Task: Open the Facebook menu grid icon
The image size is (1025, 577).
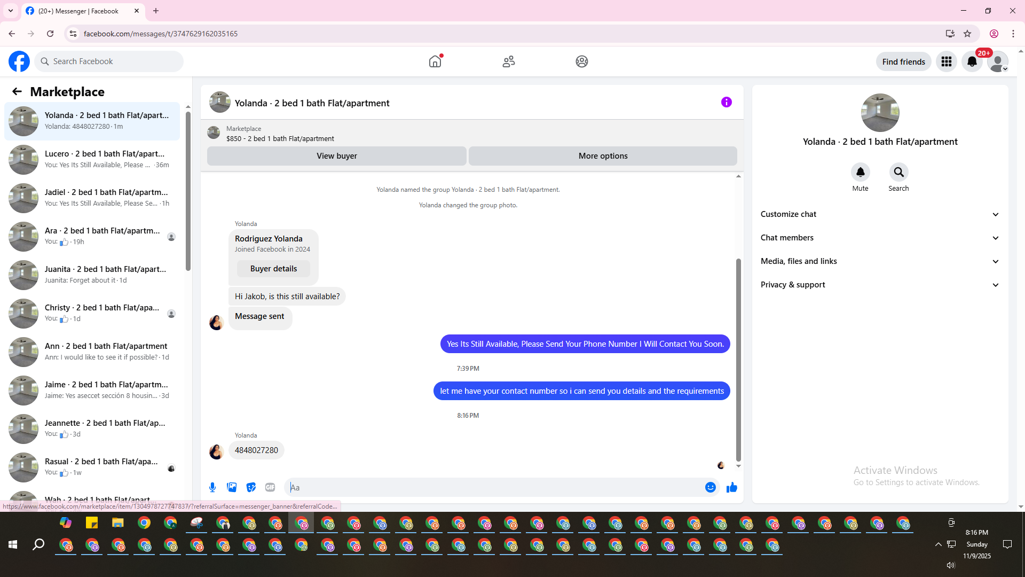Action: pyautogui.click(x=947, y=61)
